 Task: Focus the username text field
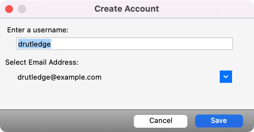pyautogui.click(x=124, y=44)
